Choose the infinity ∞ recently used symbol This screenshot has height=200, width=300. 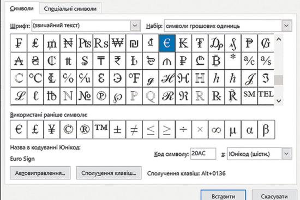point(216,130)
